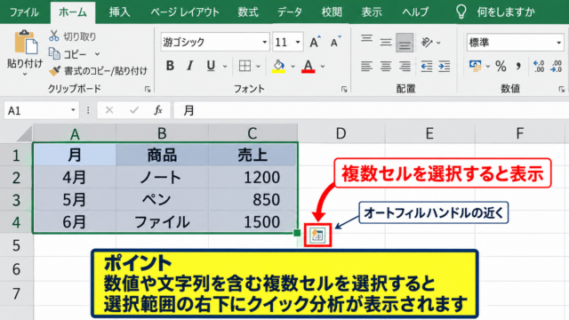This screenshot has height=320, width=569.
Task: Click the Copy (コピー) icon
Action: tap(54, 53)
